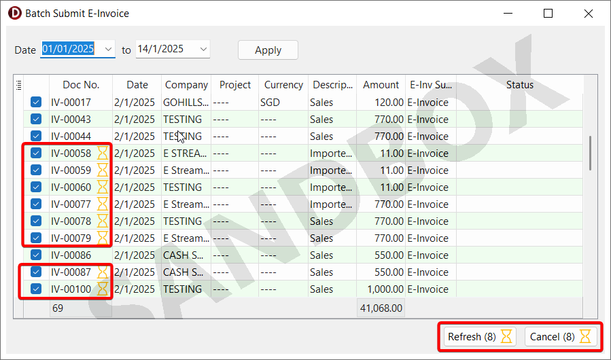Image resolution: width=611 pixels, height=360 pixels.
Task: Uncheck the checkbox for invoice IV-00017
Action: coord(37,103)
